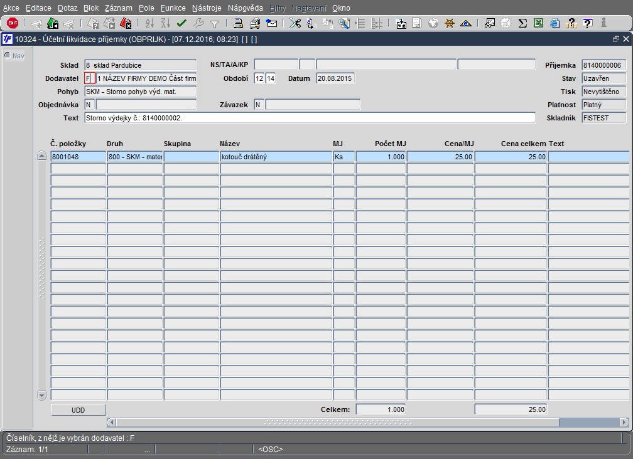The width and height of the screenshot is (633, 459).
Task: Open the Nástroje menu
Action: [x=207, y=8]
